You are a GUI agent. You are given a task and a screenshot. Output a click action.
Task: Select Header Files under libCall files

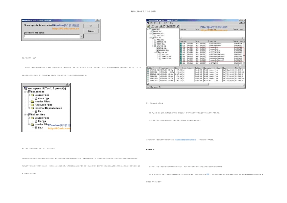42,101
